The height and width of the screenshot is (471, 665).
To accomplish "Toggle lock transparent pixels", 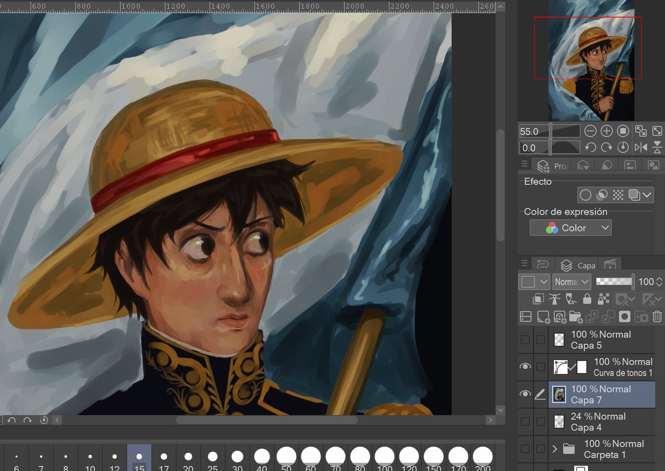I will (x=603, y=300).
